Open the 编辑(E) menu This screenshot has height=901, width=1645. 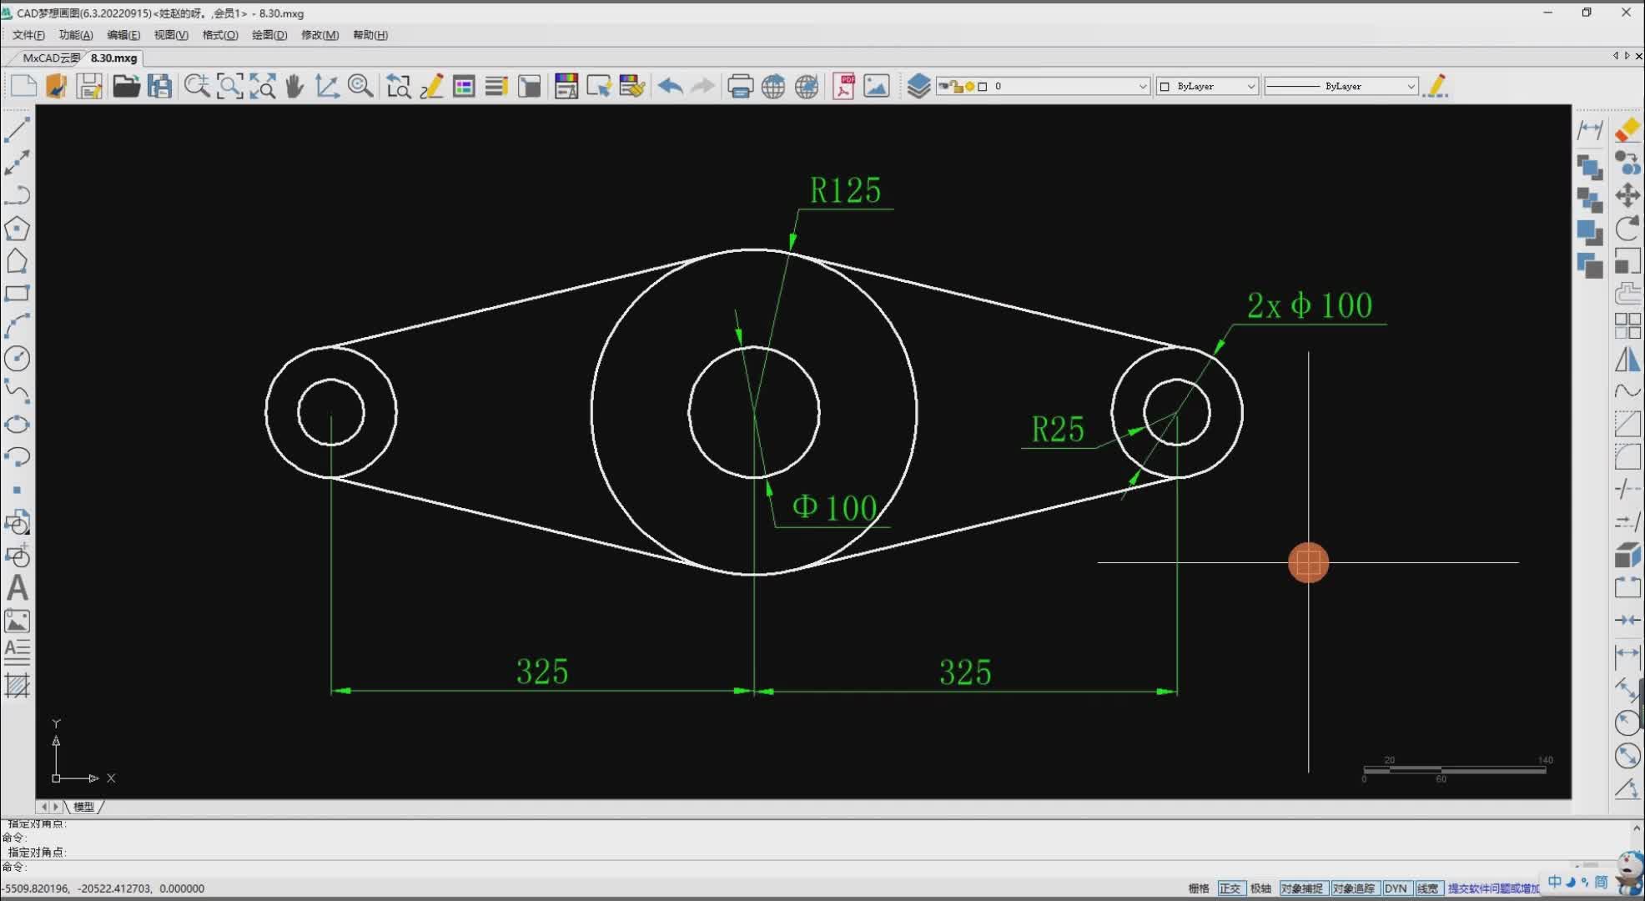(x=123, y=35)
